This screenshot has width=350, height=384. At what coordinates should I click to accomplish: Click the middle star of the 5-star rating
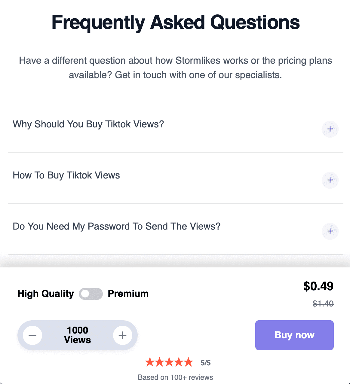169,362
